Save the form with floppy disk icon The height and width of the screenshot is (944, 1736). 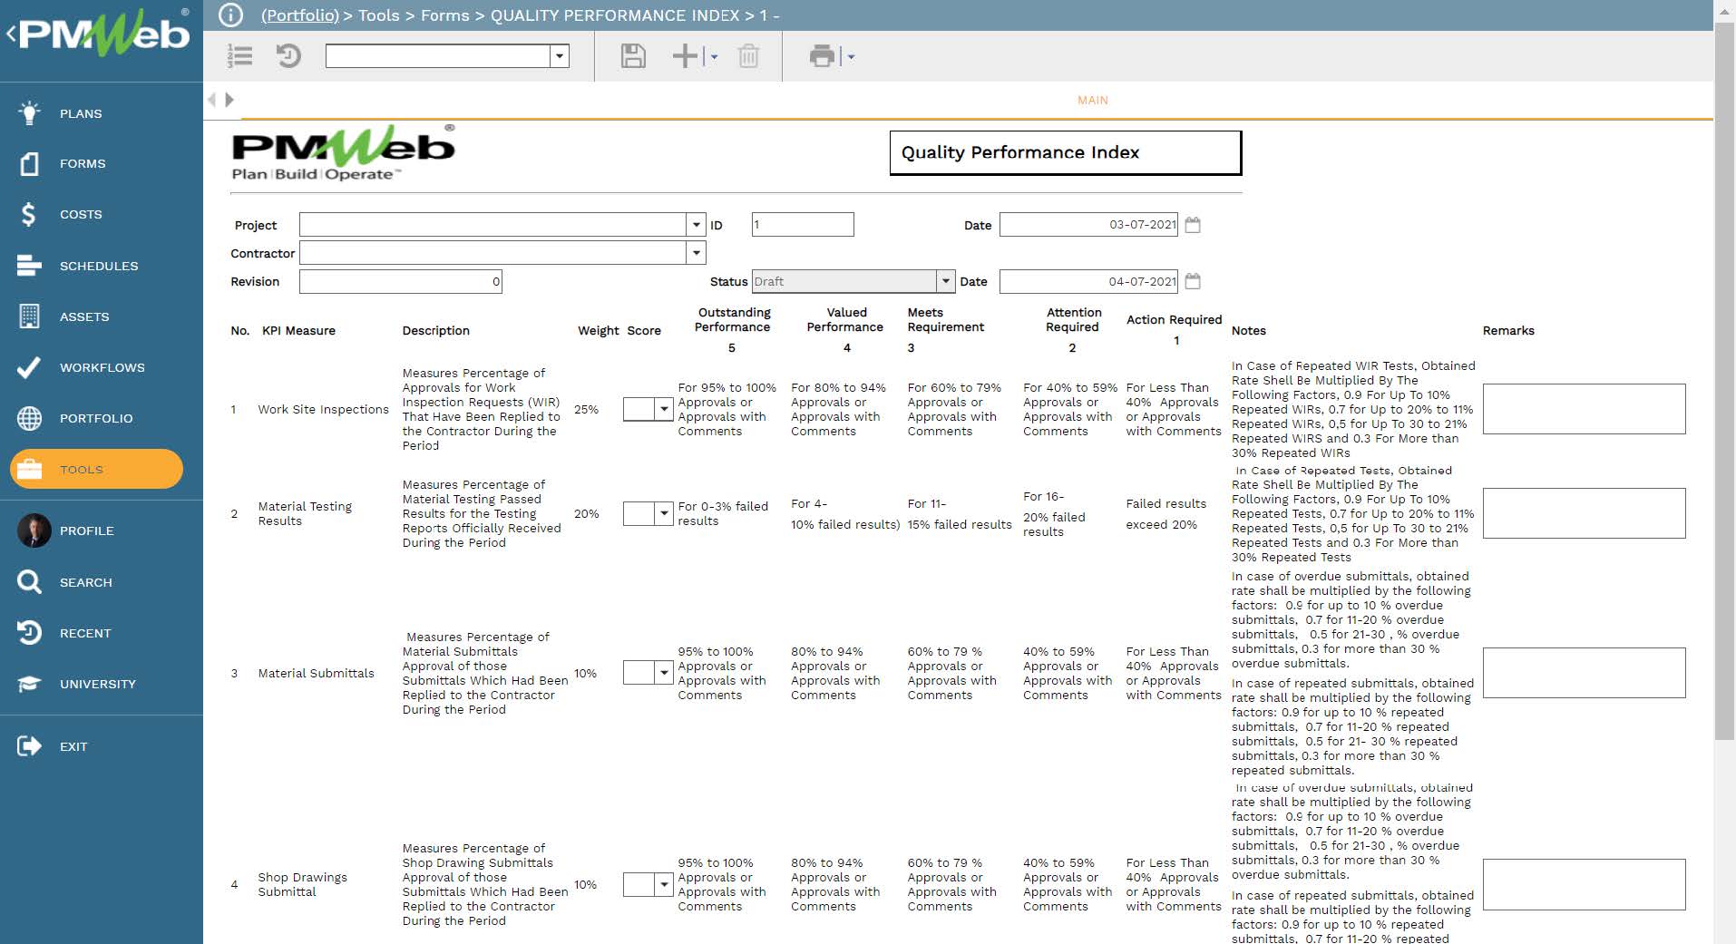click(633, 56)
